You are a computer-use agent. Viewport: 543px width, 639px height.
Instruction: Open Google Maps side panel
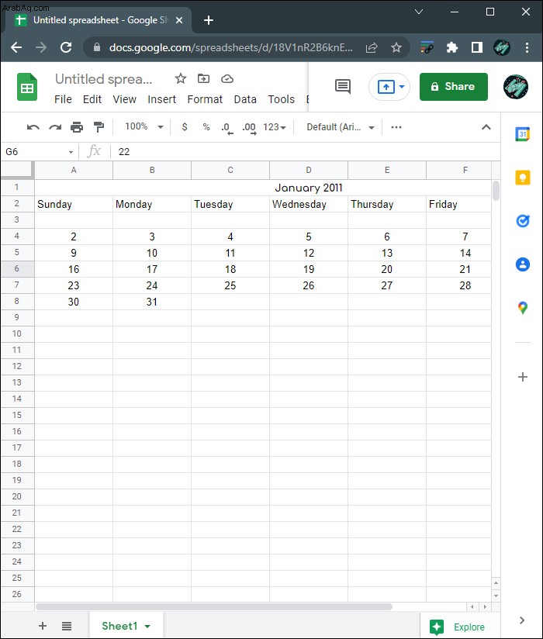point(523,308)
